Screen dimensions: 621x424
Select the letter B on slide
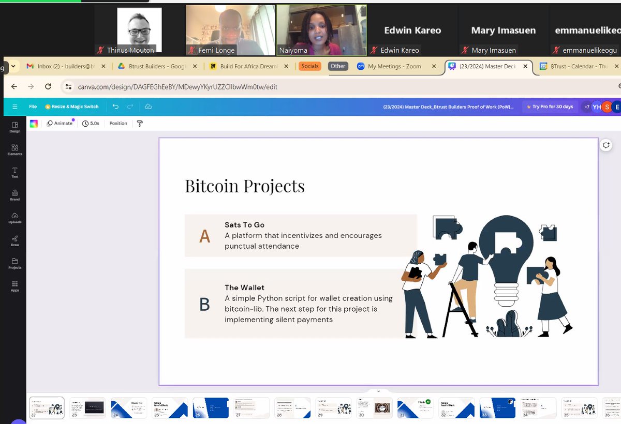tap(205, 305)
